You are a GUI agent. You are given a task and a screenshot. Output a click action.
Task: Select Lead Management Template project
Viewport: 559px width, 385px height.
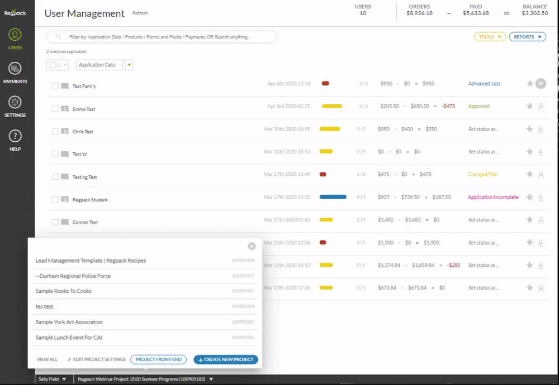145,261
